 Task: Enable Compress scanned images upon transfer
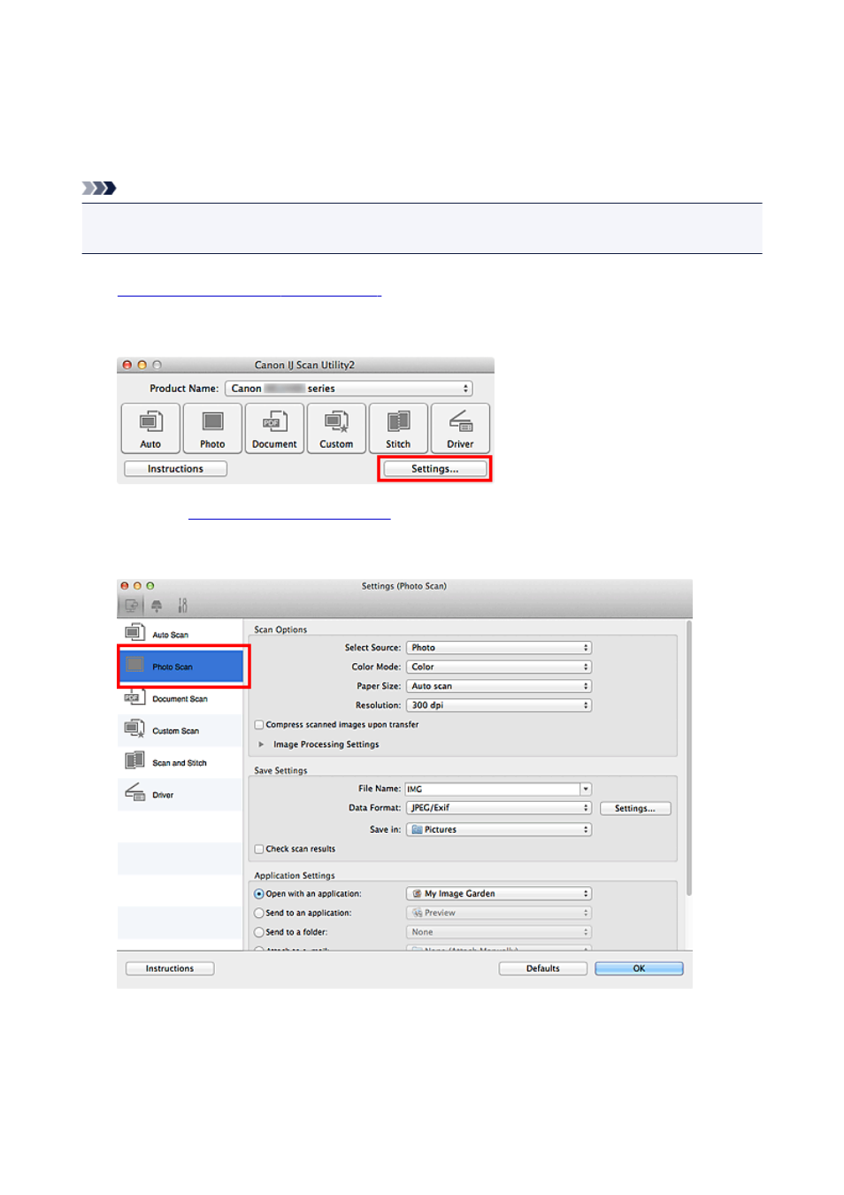259,725
